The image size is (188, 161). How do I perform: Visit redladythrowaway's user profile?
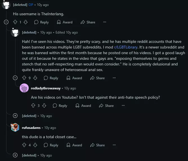point(46,88)
